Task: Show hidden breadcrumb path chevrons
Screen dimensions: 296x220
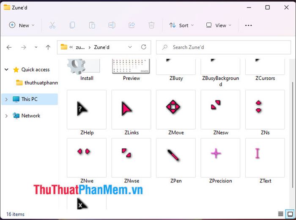Action: (71, 47)
